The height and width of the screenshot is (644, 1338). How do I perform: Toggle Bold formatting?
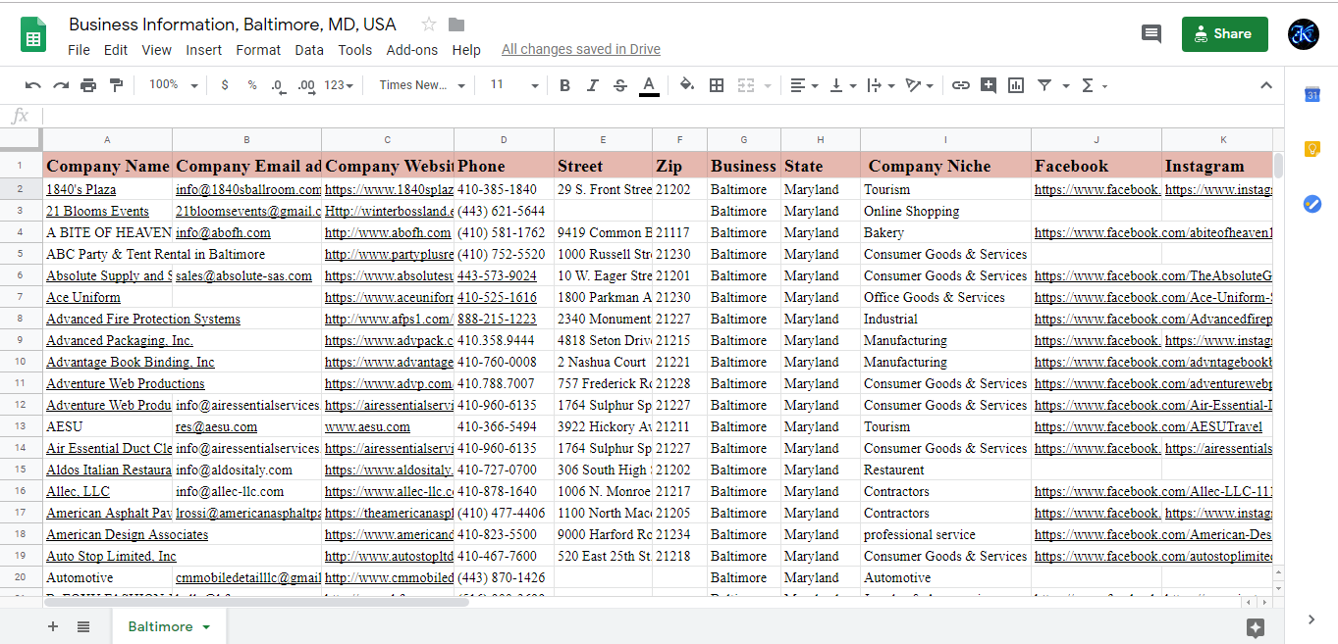coord(564,85)
